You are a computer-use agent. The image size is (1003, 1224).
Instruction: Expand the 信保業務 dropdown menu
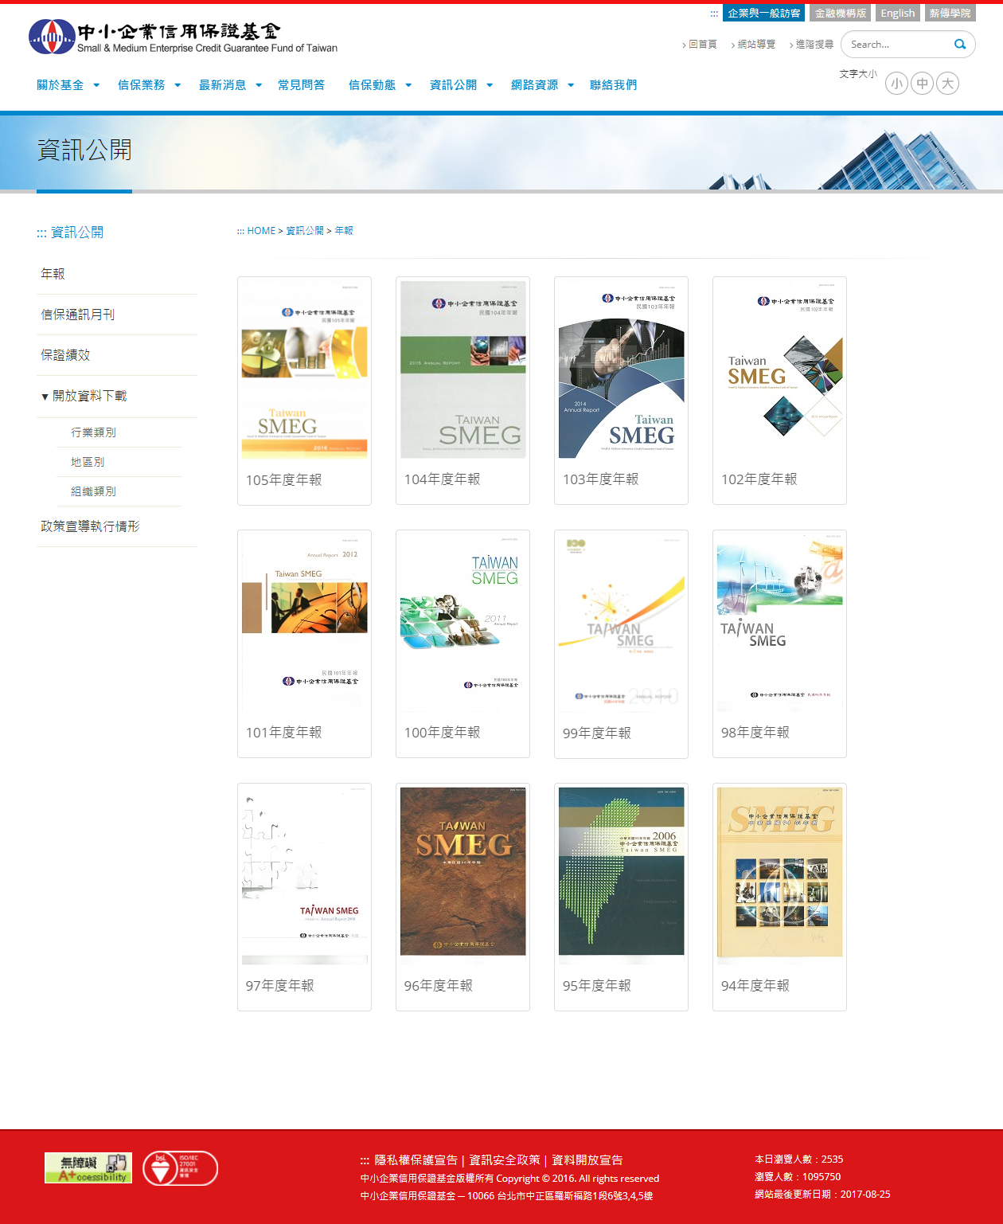tap(149, 85)
